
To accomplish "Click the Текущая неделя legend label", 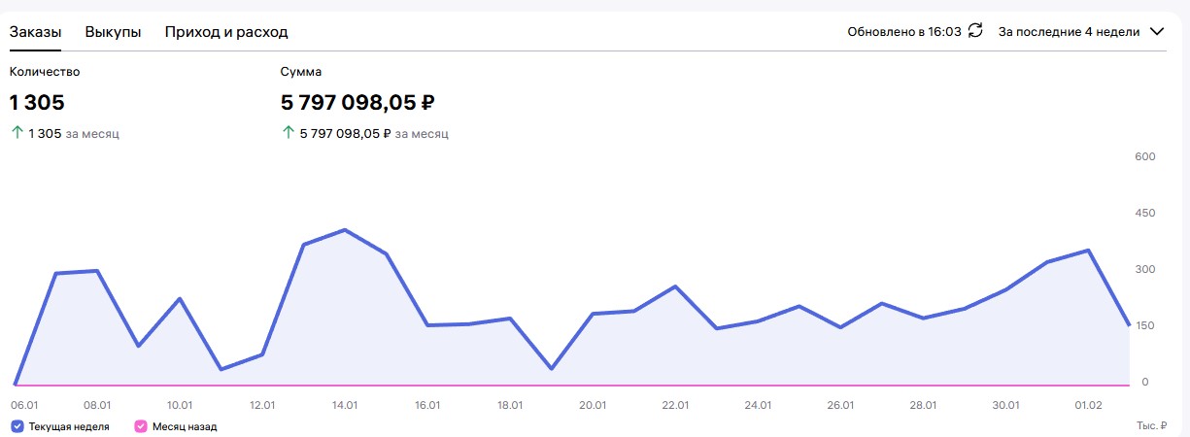I will 69,426.
